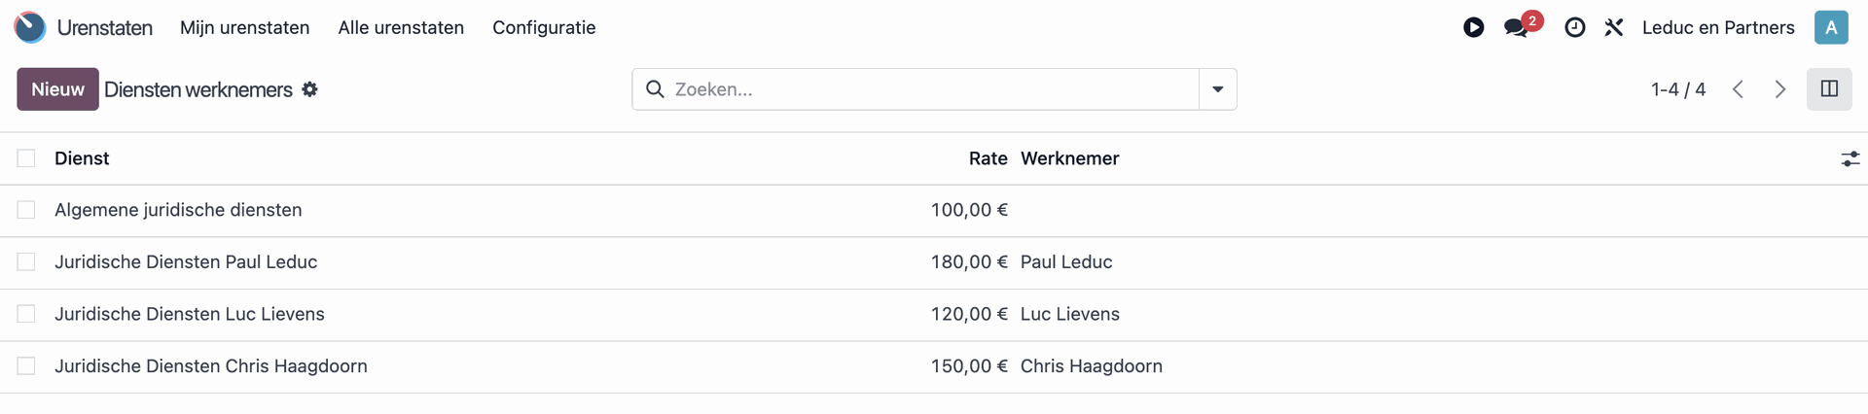The image size is (1868, 414).
Task: Open the Leduc en Partners company switcher
Action: 1718,27
